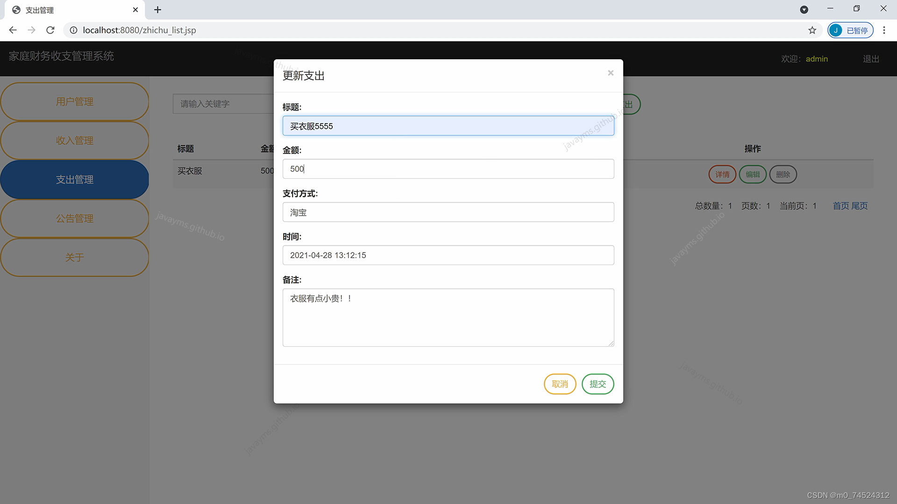Click the textarea resize handle in 备注
897x504 pixels.
click(x=611, y=343)
